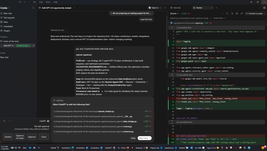Open the origin/main branch dropdown
The height and width of the screenshot is (151, 267).
219,18
